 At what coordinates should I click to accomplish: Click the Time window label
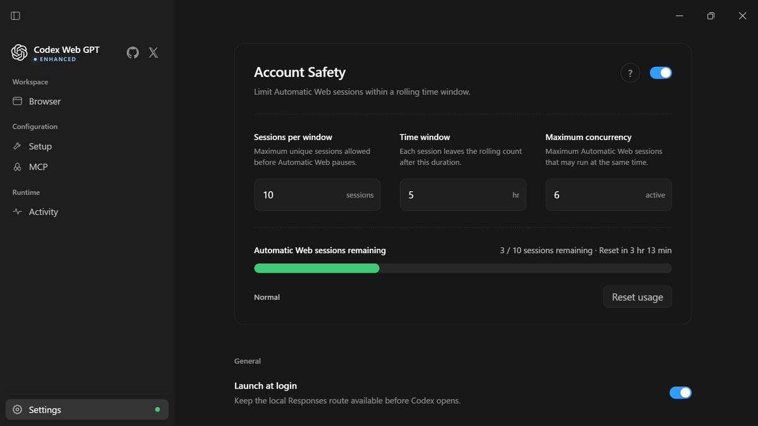click(425, 137)
